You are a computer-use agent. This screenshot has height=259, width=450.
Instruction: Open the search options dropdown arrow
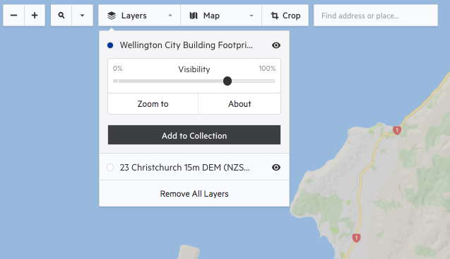(82, 16)
